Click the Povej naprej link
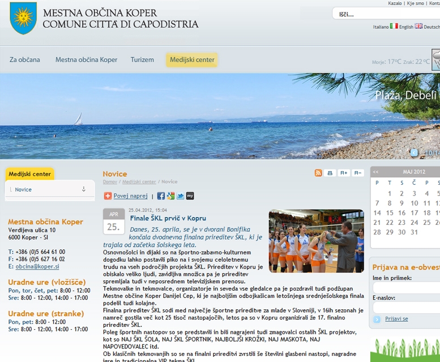 (130, 196)
